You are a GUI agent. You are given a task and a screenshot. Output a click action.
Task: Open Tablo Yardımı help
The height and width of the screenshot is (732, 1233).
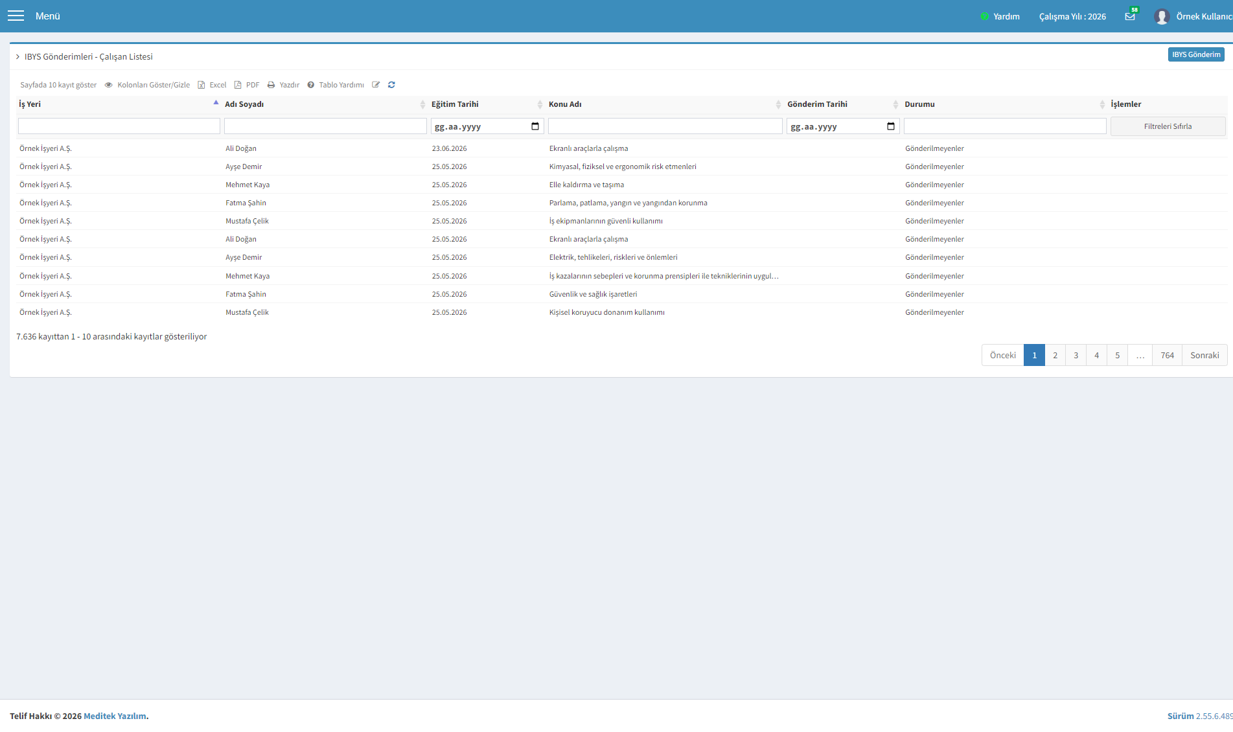336,85
